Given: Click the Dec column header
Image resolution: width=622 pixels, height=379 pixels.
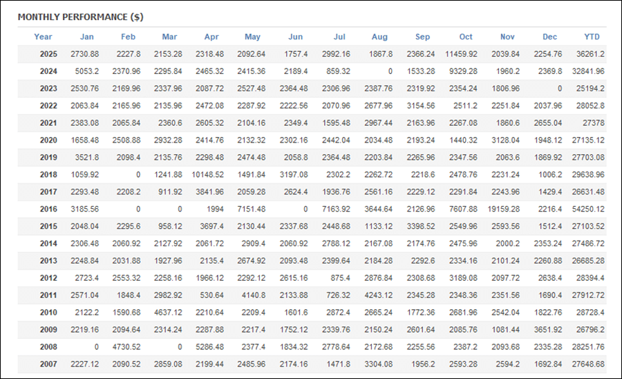Looking at the screenshot, I should (550, 37).
